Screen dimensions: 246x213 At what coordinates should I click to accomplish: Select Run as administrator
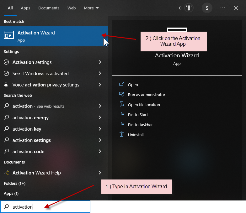(x=147, y=95)
